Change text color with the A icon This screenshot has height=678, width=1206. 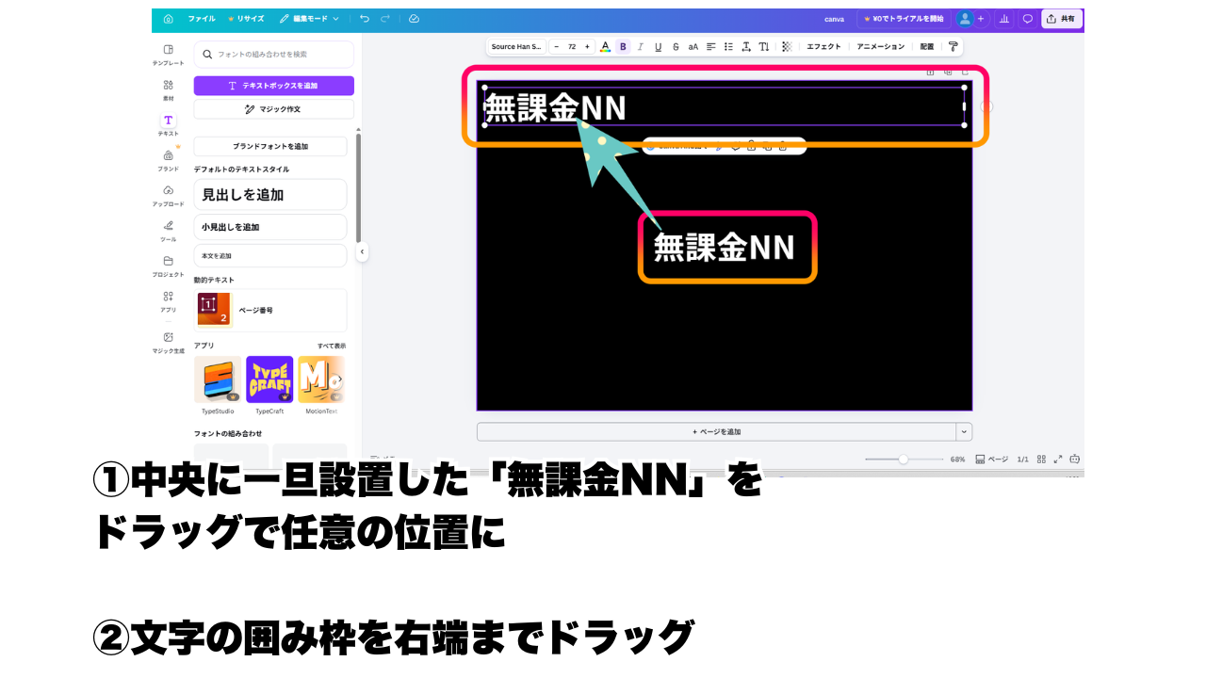tap(605, 46)
